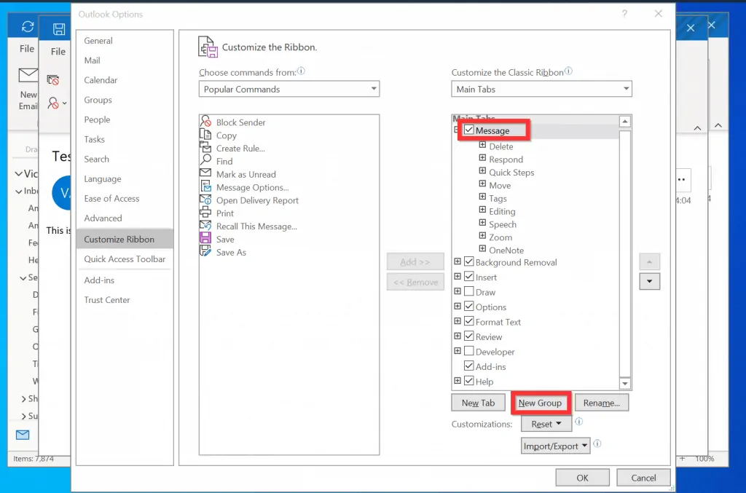Viewport: 746px width, 493px height.
Task: Select the Copy command icon
Action: click(x=205, y=135)
